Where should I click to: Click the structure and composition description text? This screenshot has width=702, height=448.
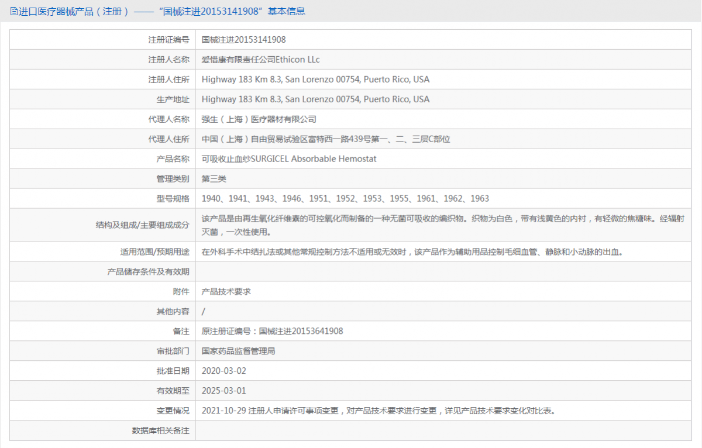442,225
